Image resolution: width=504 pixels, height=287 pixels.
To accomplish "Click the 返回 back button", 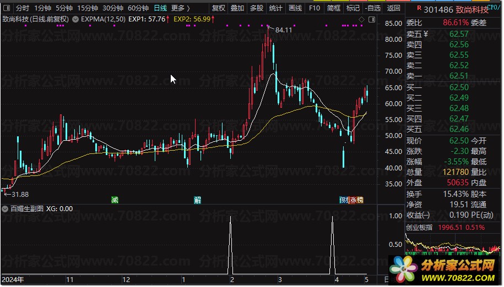I will [393, 8].
